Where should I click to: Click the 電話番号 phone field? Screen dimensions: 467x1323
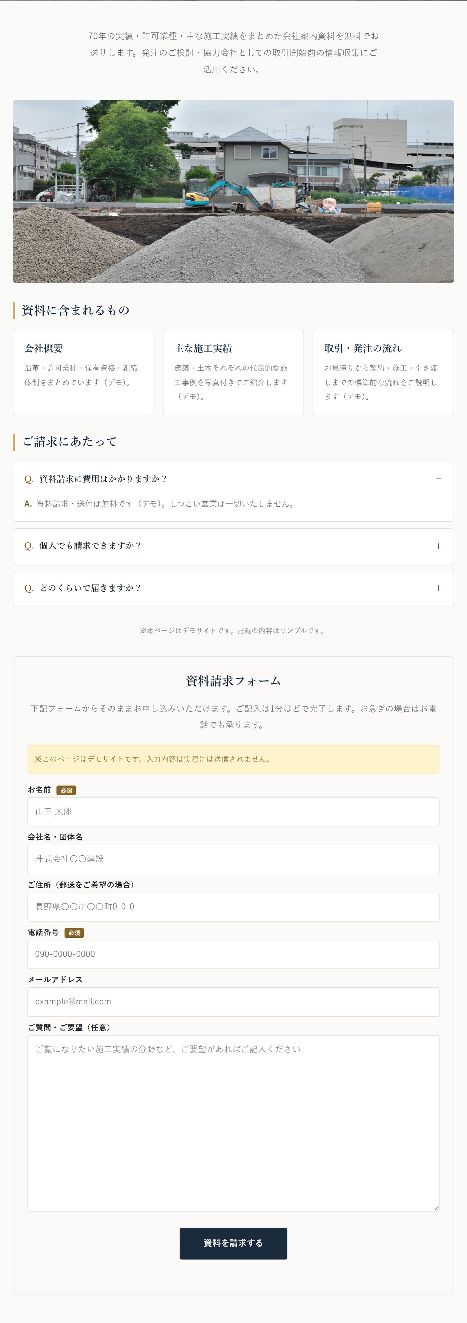(x=233, y=954)
